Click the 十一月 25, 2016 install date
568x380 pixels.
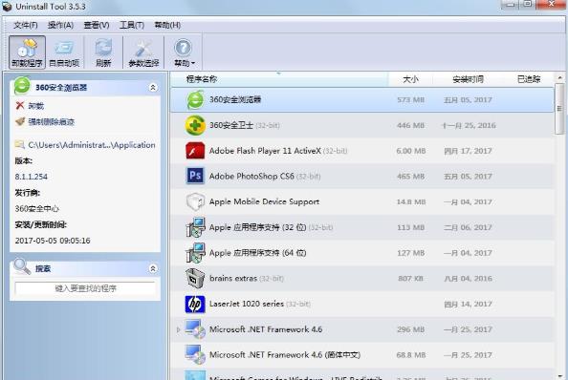pos(469,125)
